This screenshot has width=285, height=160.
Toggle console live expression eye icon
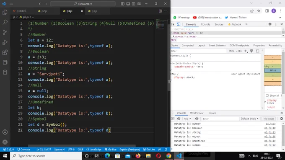(197, 119)
